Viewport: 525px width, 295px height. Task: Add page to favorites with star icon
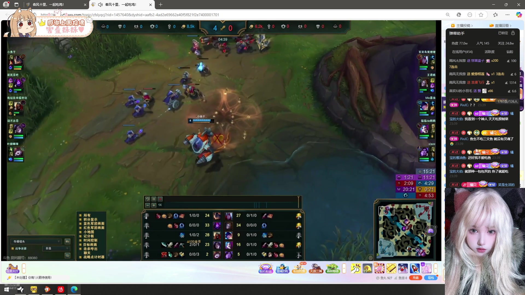point(481,15)
